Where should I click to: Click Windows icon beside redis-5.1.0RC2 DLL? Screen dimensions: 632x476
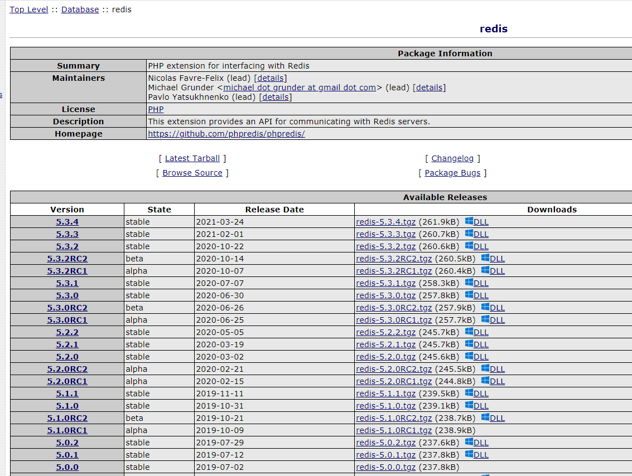(485, 417)
